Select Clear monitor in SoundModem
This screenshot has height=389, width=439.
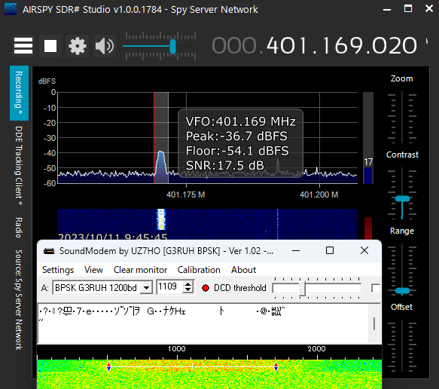(x=140, y=270)
